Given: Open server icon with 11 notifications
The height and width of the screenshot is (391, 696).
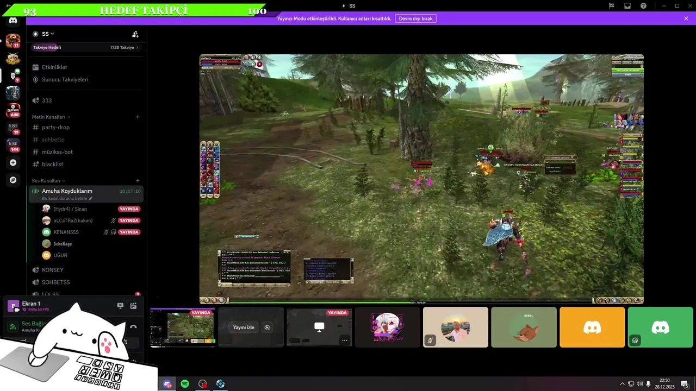Looking at the screenshot, I should click(x=13, y=41).
